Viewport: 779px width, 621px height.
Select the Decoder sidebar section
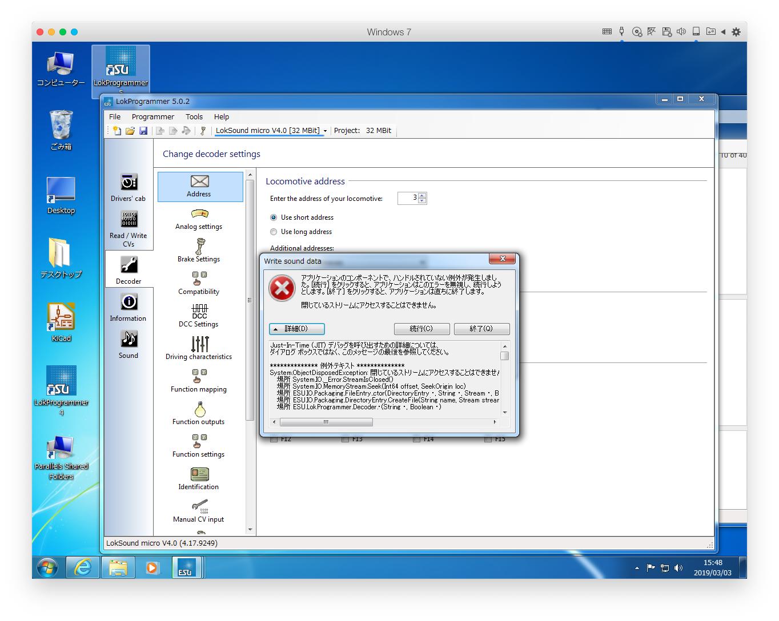[129, 269]
